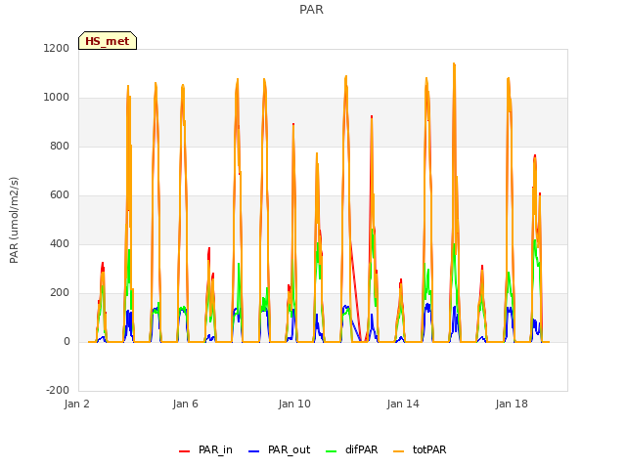Toggle the difPAR legend entry
Image resolution: width=626 pixels, height=469 pixels.
[351, 449]
